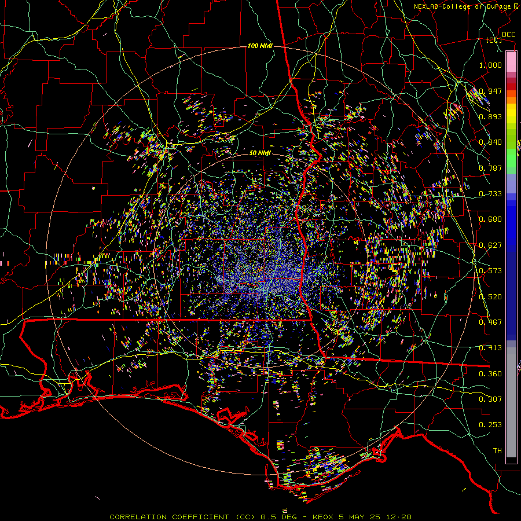Select the 0.680 legend value
521x521 pixels.
[x=490, y=219]
